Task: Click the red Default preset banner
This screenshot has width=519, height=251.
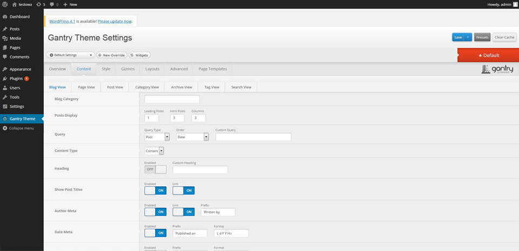Action: pos(488,55)
